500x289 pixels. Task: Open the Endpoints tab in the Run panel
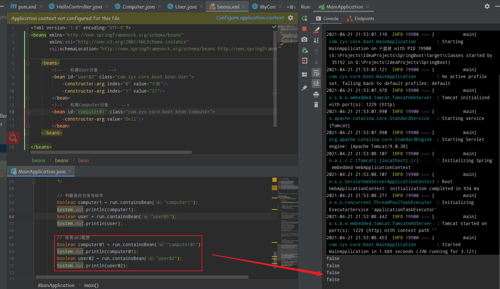(360, 19)
